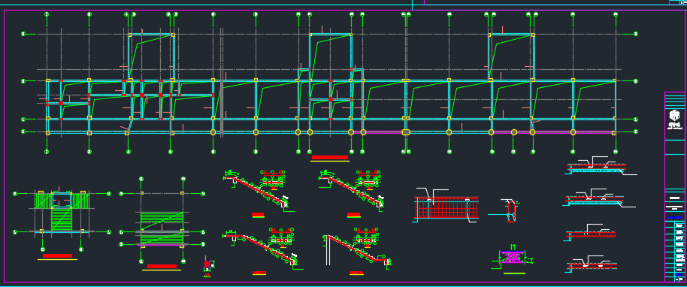Pick the magenta cross-hatched detail drawing
The image size is (687, 287).
(512, 257)
